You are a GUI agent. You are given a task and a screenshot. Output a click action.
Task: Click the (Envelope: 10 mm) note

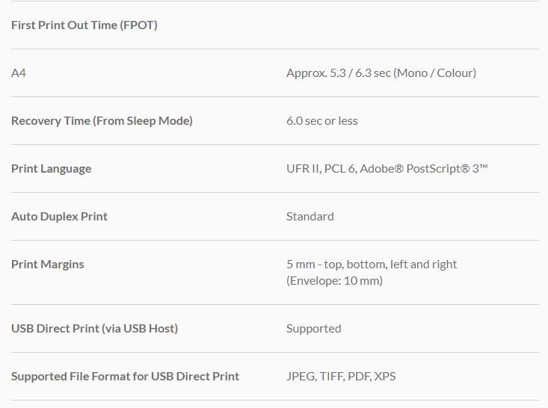point(334,281)
